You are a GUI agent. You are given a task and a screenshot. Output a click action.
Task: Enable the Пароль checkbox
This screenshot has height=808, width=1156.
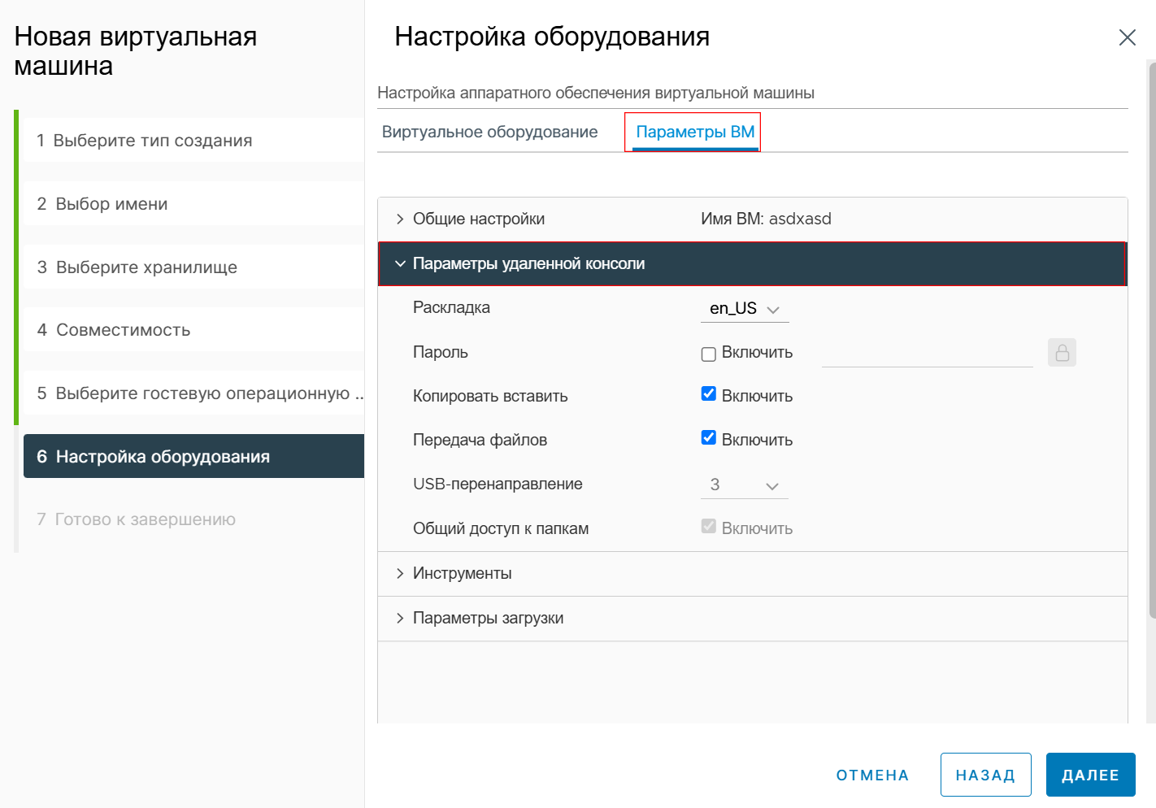pyautogui.click(x=708, y=354)
